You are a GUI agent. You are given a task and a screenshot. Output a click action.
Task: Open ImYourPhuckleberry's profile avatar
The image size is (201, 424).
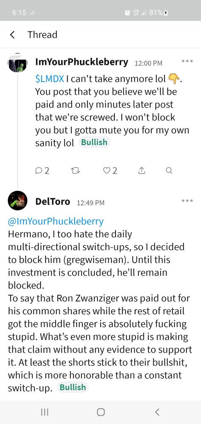pos(18,63)
